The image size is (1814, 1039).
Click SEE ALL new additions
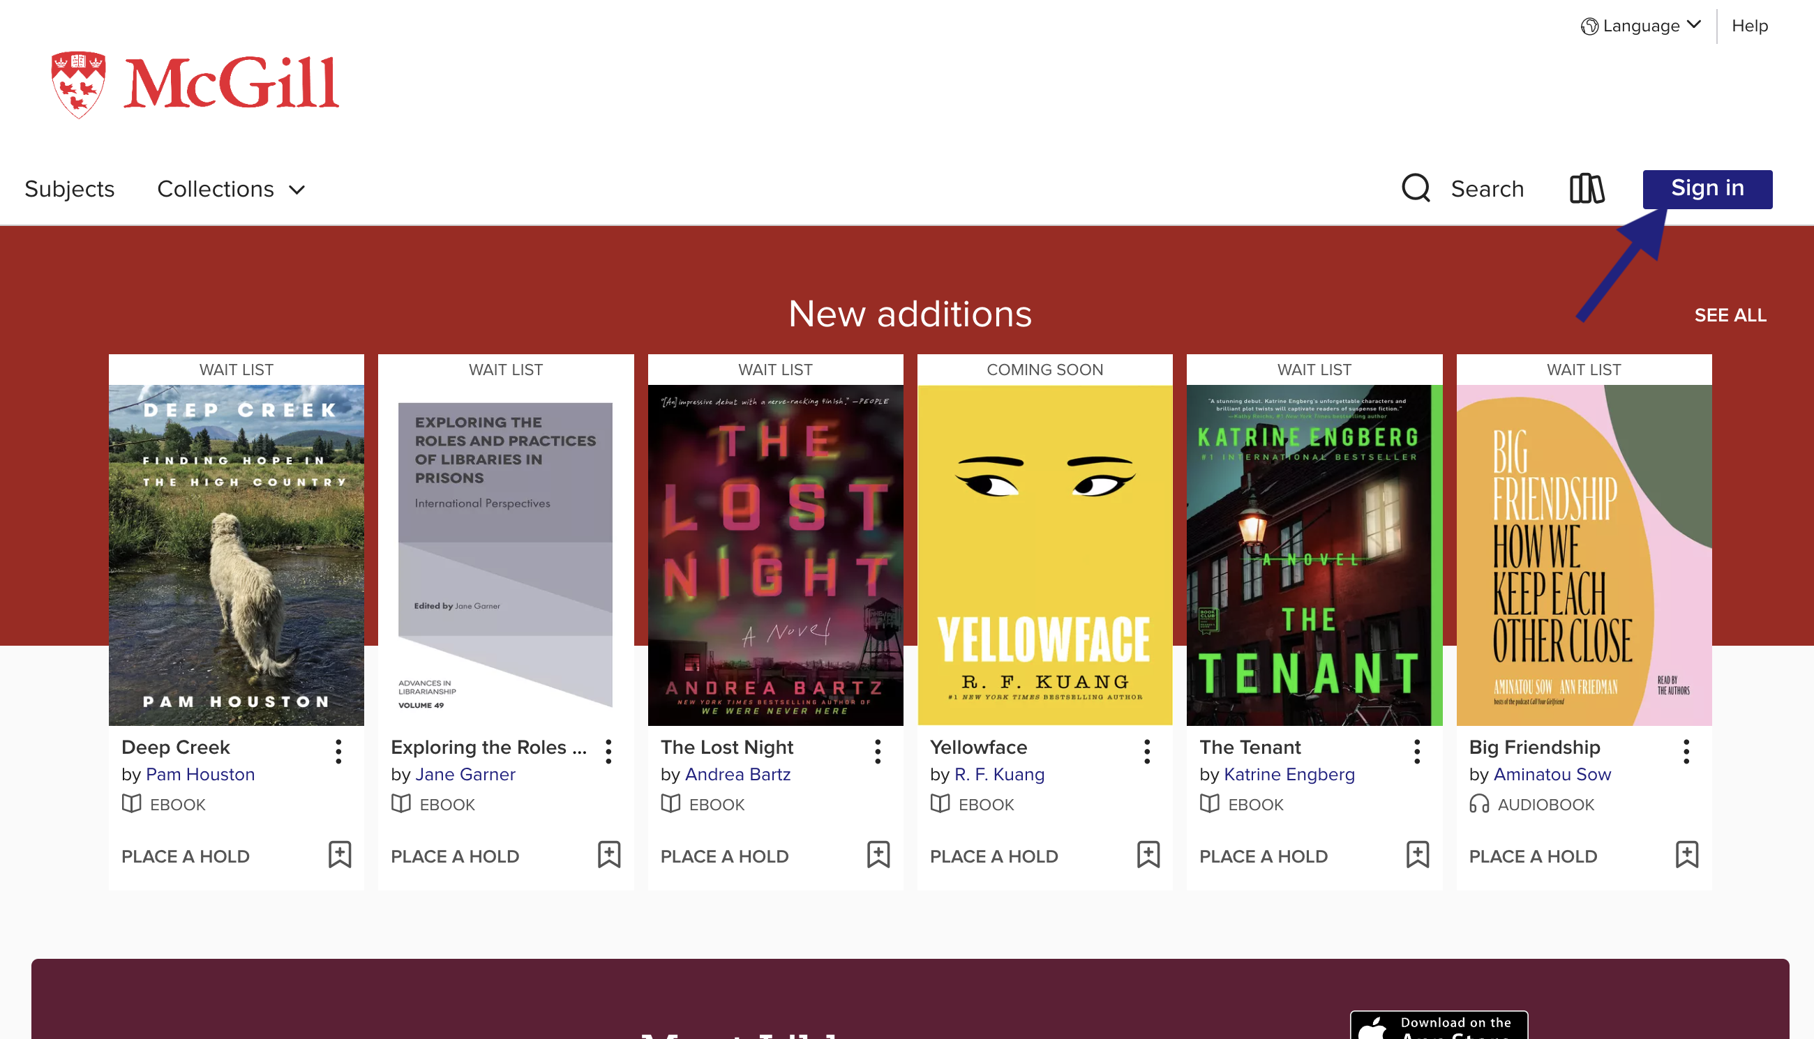tap(1730, 314)
